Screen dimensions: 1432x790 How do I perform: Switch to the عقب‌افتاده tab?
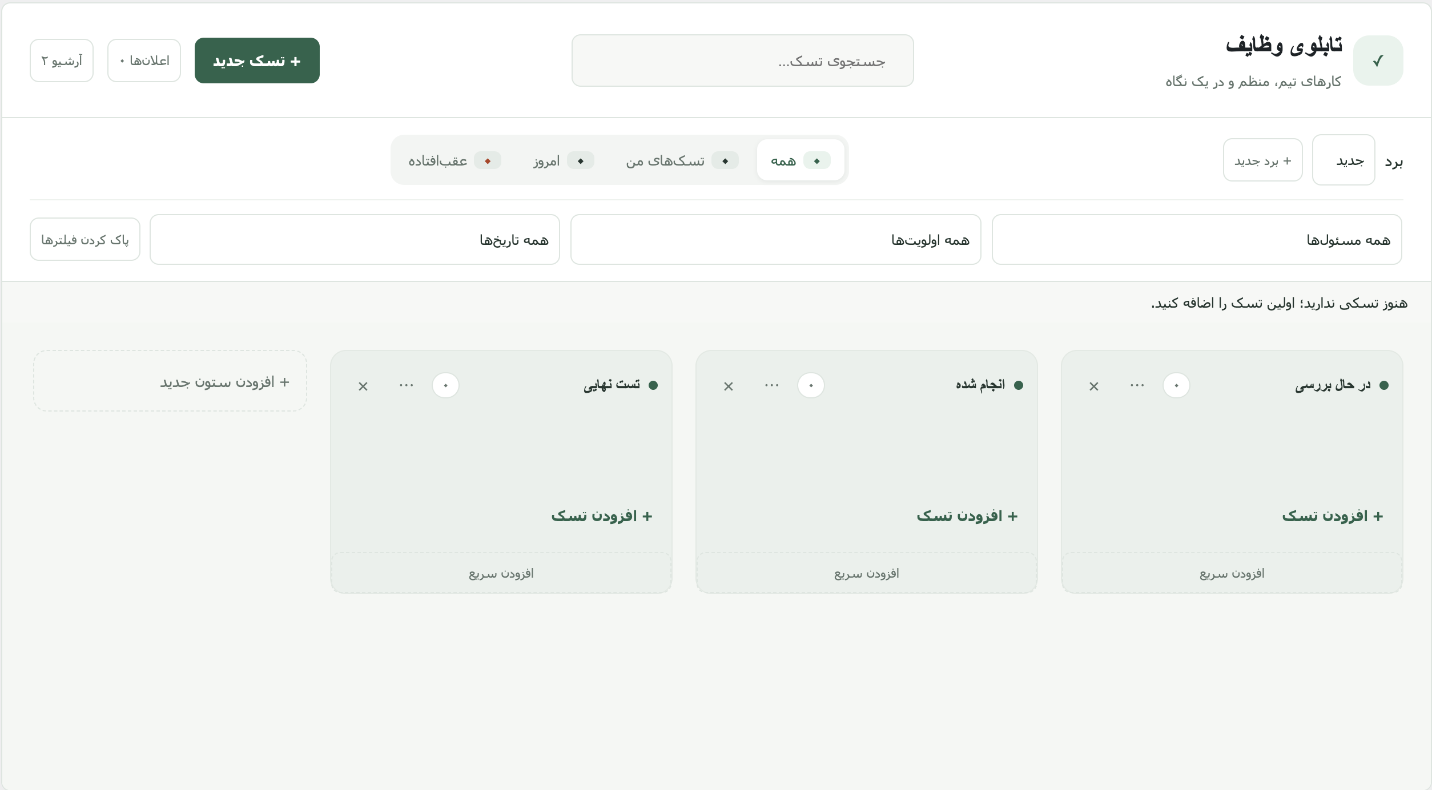pyautogui.click(x=454, y=160)
